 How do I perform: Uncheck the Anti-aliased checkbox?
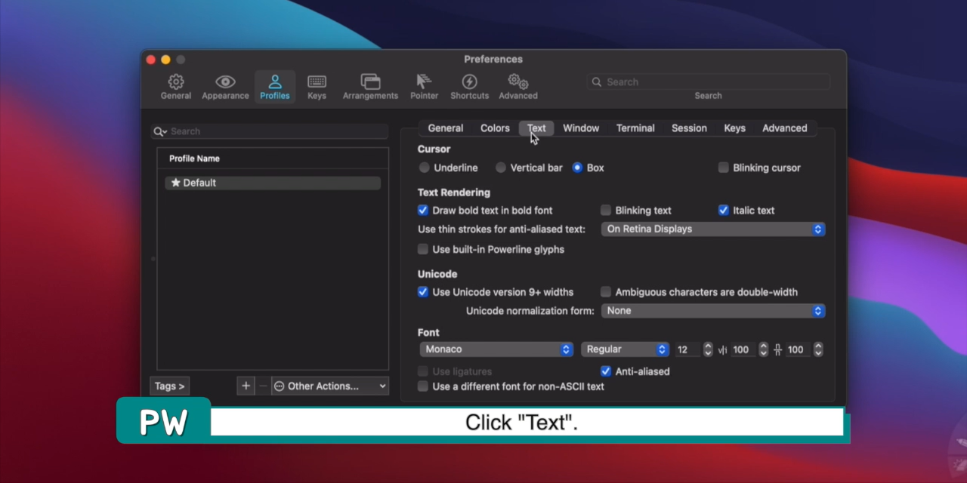pos(606,371)
